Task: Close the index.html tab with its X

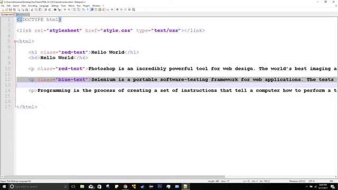Action: click(x=14, y=14)
